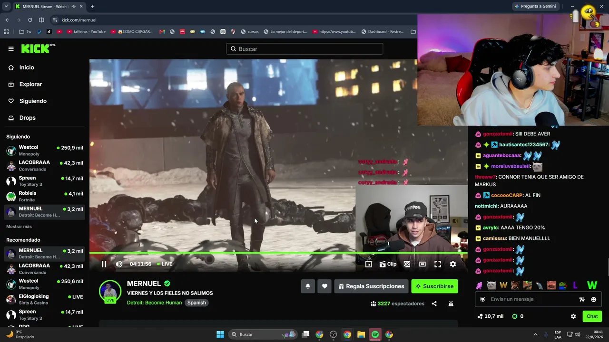Open chat settings gear
This screenshot has width=609, height=342.
click(573, 316)
